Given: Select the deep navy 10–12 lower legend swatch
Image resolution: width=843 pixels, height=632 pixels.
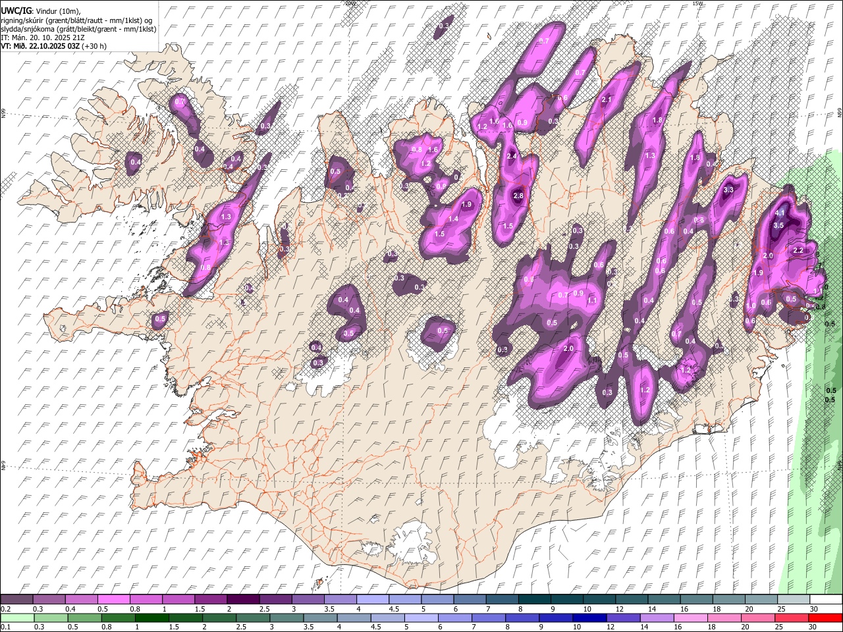Looking at the screenshot, I should pos(589,618).
